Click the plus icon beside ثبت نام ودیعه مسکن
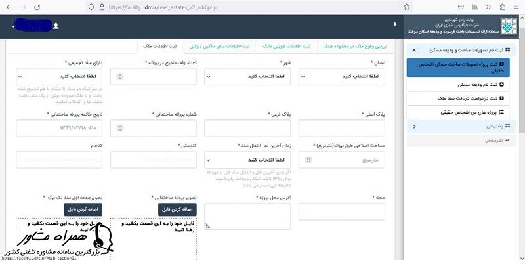Image resolution: width=525 pixels, height=260 pixels. pos(501,85)
